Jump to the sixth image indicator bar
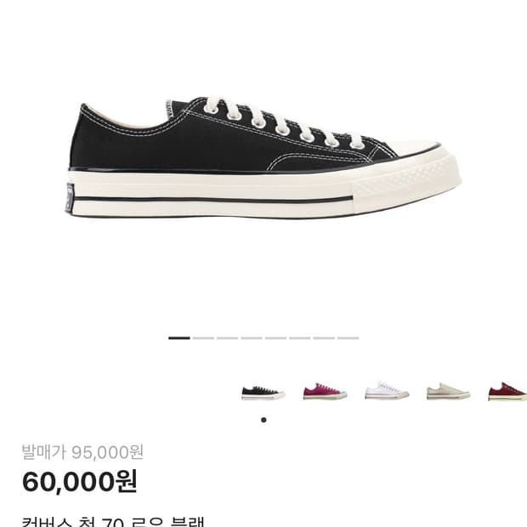The width and height of the screenshot is (527, 527). click(300, 338)
